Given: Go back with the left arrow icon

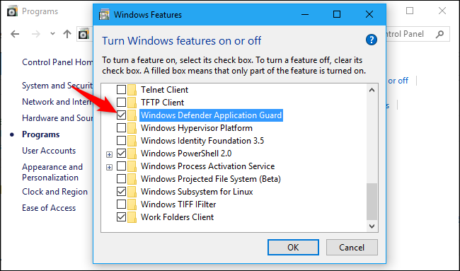Looking at the screenshot, I should click(15, 34).
